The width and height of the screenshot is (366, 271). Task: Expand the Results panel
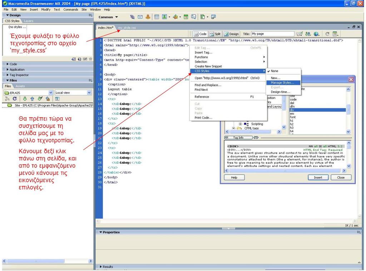[x=101, y=267]
